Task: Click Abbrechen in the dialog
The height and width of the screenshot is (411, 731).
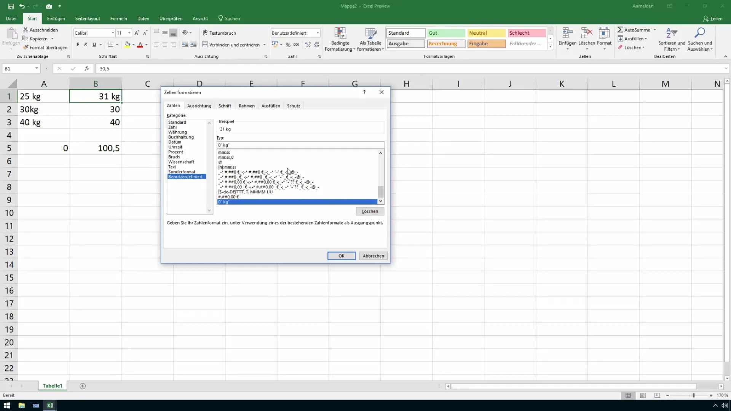Action: (373, 256)
